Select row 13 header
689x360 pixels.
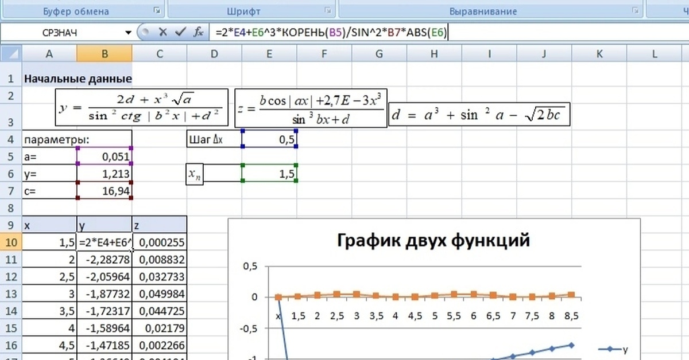pyautogui.click(x=11, y=295)
